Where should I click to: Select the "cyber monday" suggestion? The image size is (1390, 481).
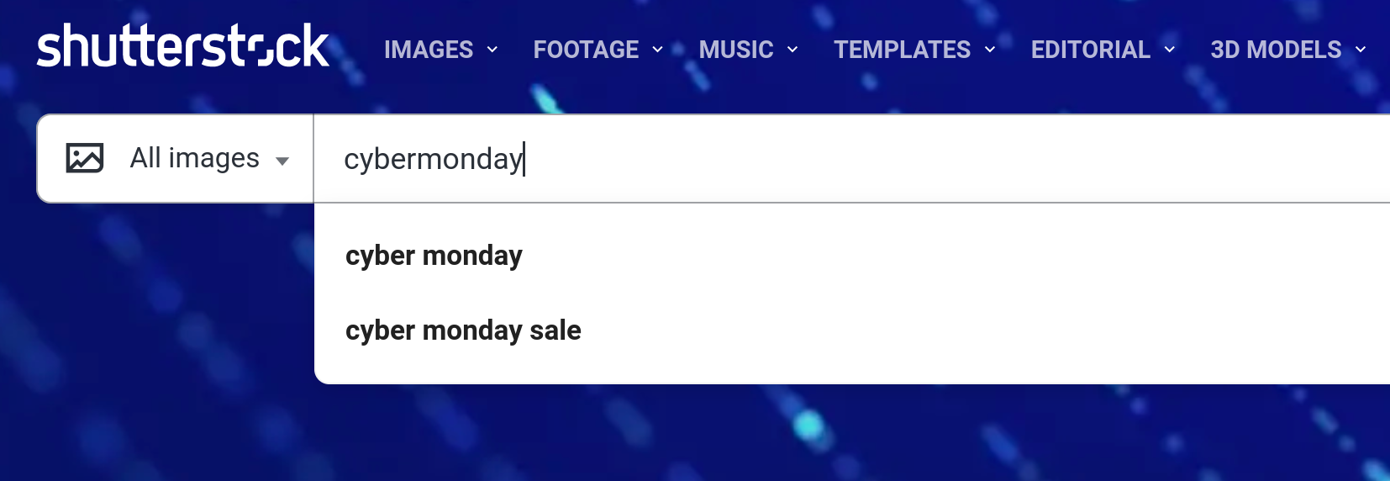coord(434,256)
